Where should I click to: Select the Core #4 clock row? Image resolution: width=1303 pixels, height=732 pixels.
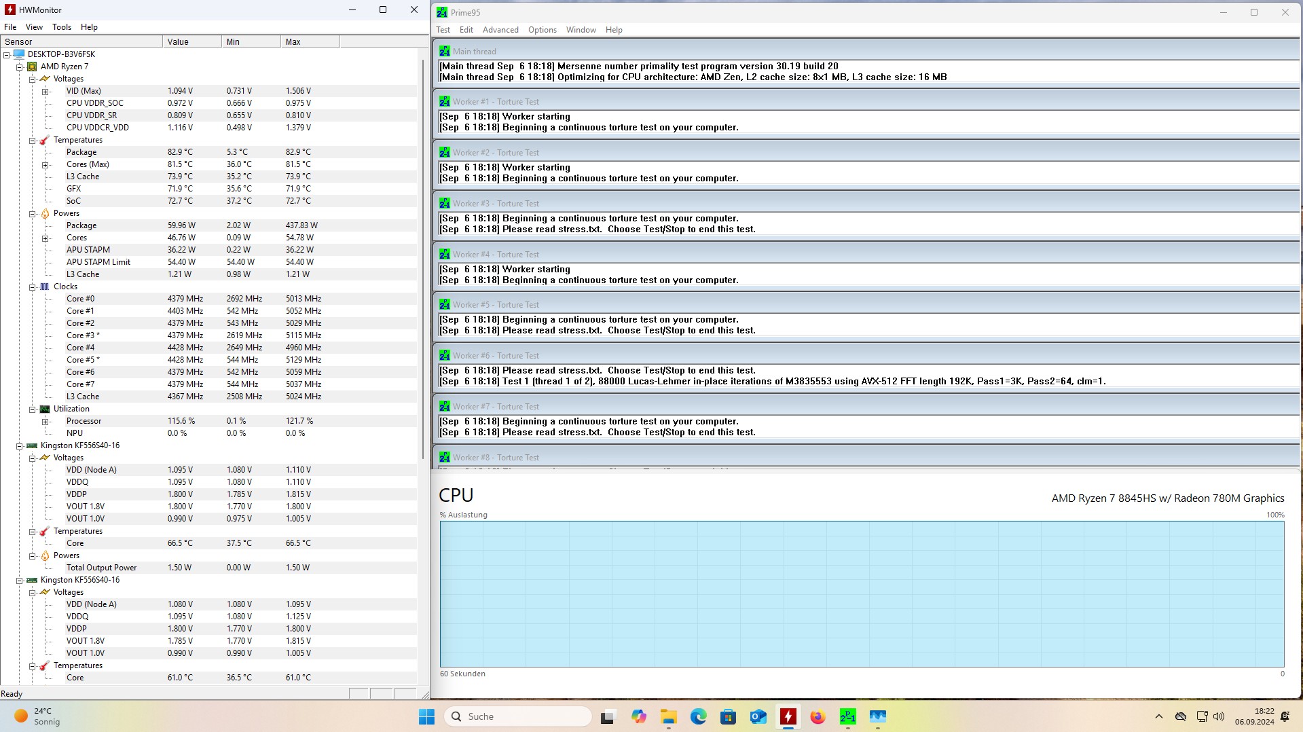[x=208, y=348]
